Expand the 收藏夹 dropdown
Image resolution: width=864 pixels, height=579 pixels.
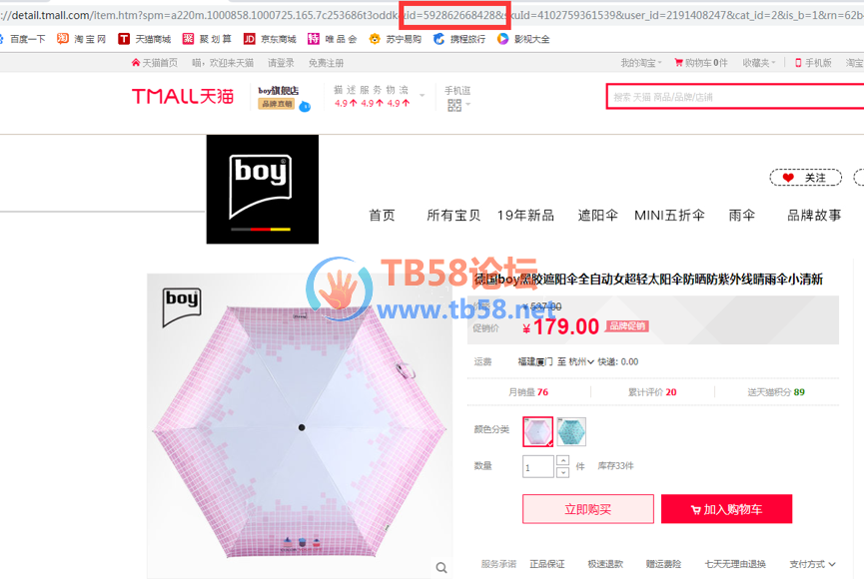point(759,63)
